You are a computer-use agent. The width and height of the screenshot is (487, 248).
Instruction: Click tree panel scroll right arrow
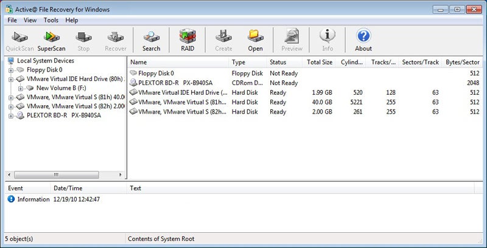(x=121, y=175)
